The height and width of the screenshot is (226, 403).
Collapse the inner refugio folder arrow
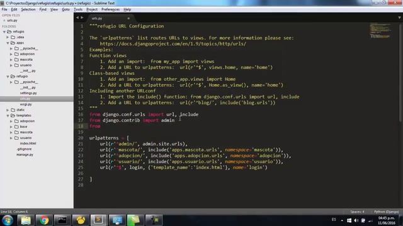click(x=8, y=77)
